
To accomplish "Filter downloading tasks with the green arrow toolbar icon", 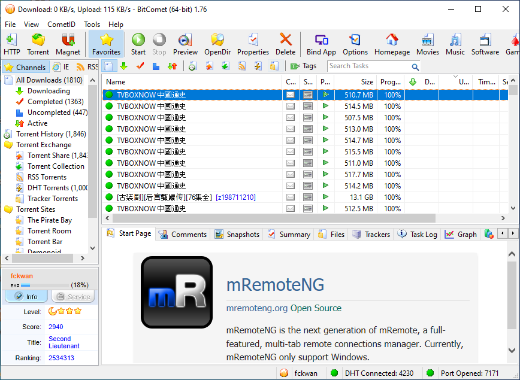I will [x=124, y=66].
